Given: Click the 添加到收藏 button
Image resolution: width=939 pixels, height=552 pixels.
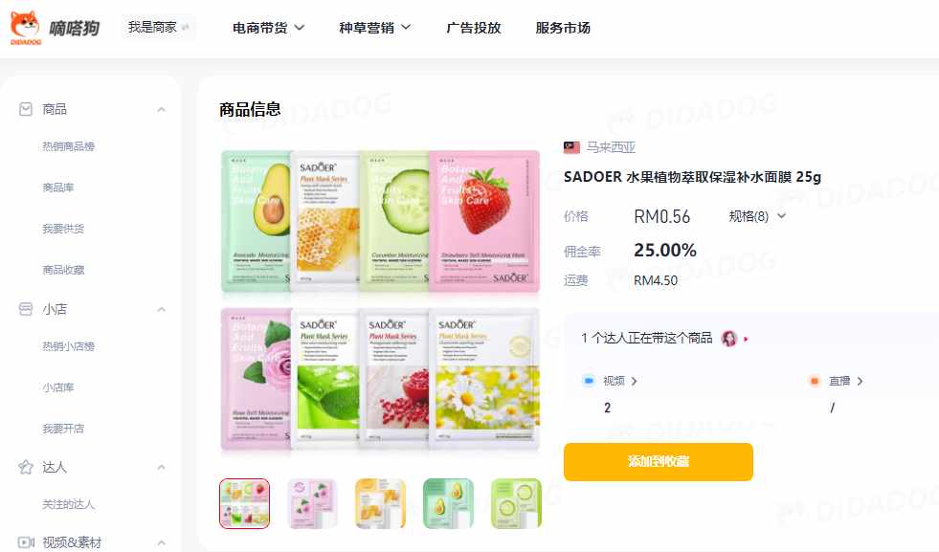Looking at the screenshot, I should (659, 462).
